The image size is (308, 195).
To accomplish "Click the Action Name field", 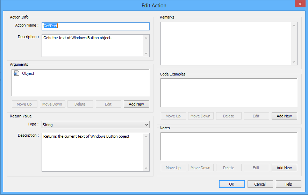I will (x=95, y=26).
